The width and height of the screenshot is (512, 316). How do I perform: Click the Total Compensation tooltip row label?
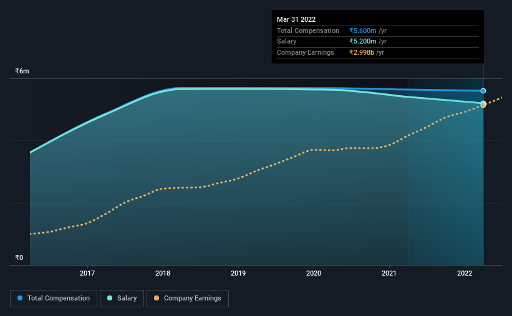coord(308,30)
